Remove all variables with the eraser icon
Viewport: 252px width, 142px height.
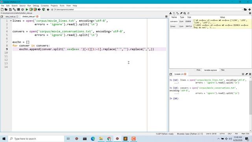coord(181,13)
